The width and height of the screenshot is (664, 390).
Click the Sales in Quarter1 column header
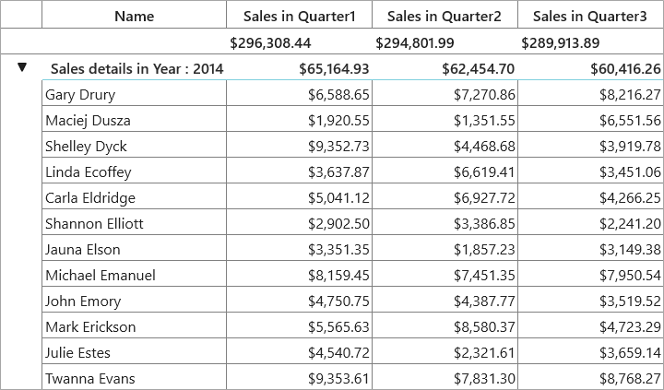click(299, 16)
